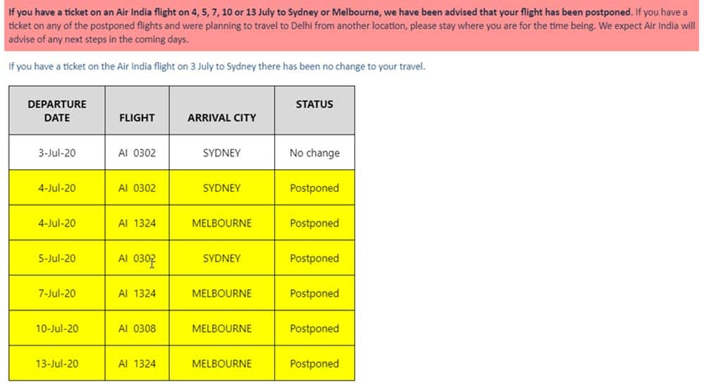Click the 10-Jul-20 departure date cell
The width and height of the screenshot is (704, 387).
click(57, 328)
